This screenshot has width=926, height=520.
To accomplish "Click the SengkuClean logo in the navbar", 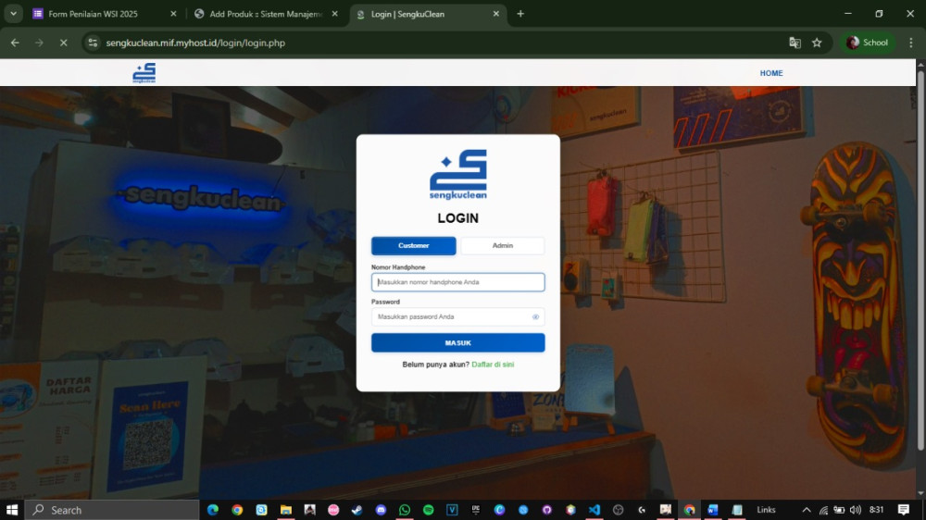I will (144, 73).
